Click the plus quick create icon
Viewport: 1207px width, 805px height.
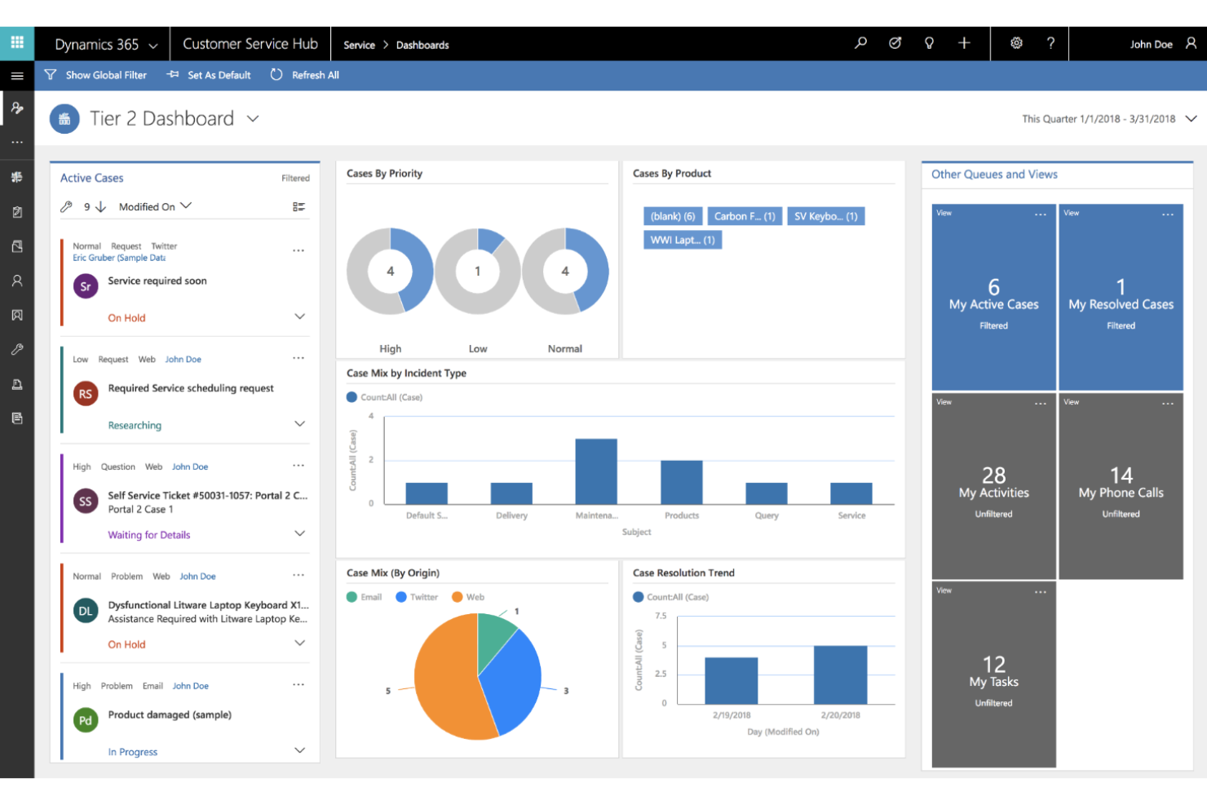[964, 43]
